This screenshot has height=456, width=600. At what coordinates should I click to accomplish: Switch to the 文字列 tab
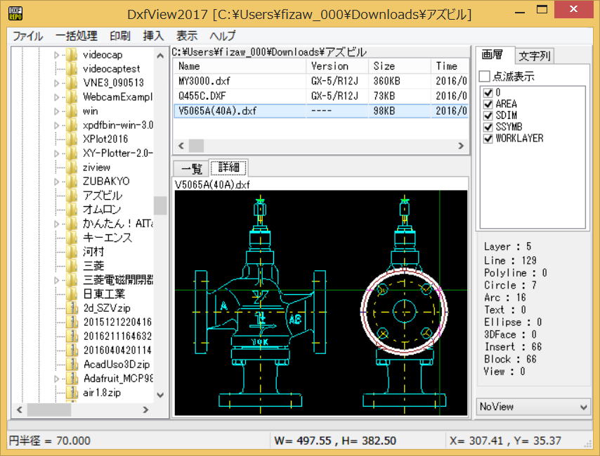534,56
